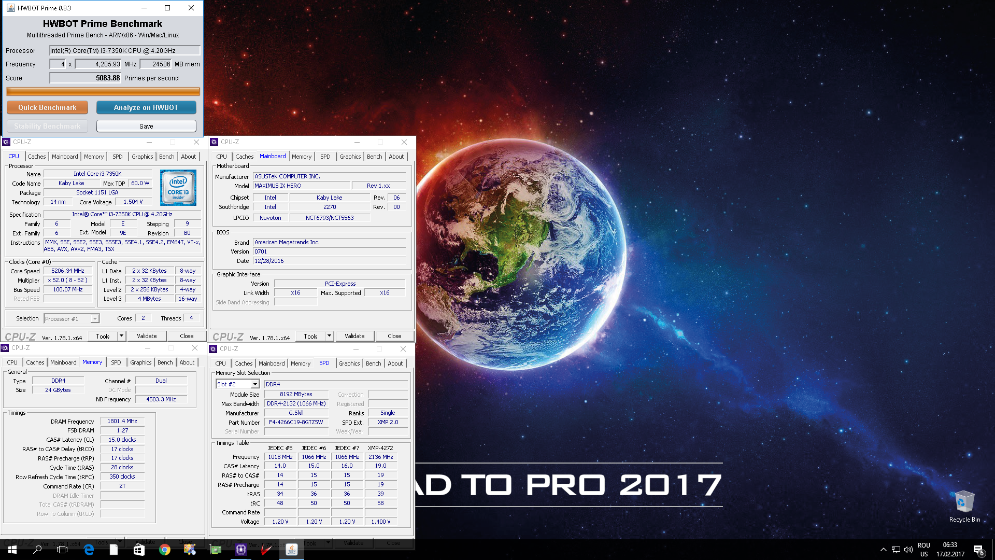This screenshot has height=560, width=995.
Task: Open Caches tab in the CPU-Z window showing CPU
Action: (x=37, y=157)
